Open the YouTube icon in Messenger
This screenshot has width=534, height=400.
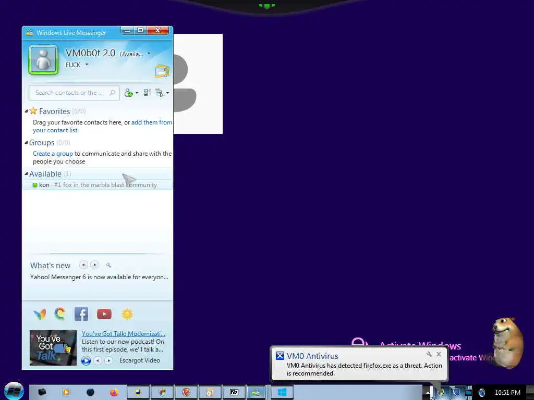(x=104, y=314)
